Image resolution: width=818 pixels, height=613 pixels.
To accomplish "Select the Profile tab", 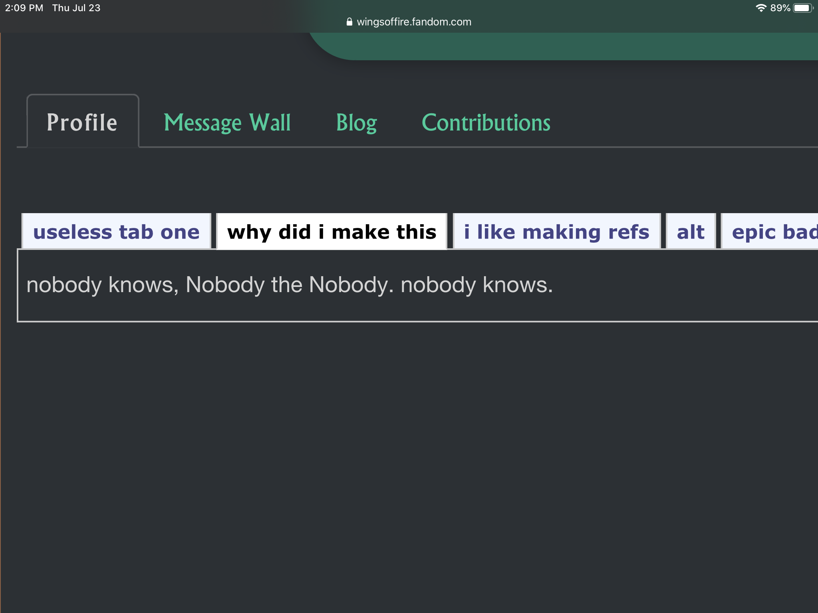I will tap(82, 123).
